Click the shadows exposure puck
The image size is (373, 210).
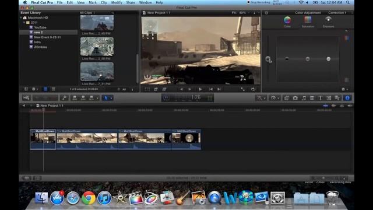[x=287, y=58]
